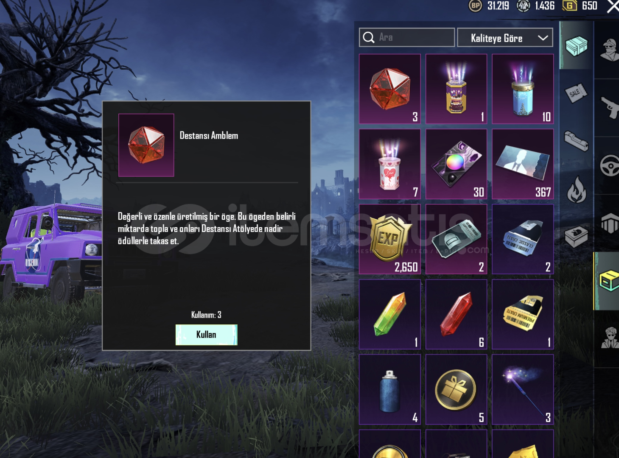Open the flame emblem category tab
The image size is (619, 458).
pos(576,190)
